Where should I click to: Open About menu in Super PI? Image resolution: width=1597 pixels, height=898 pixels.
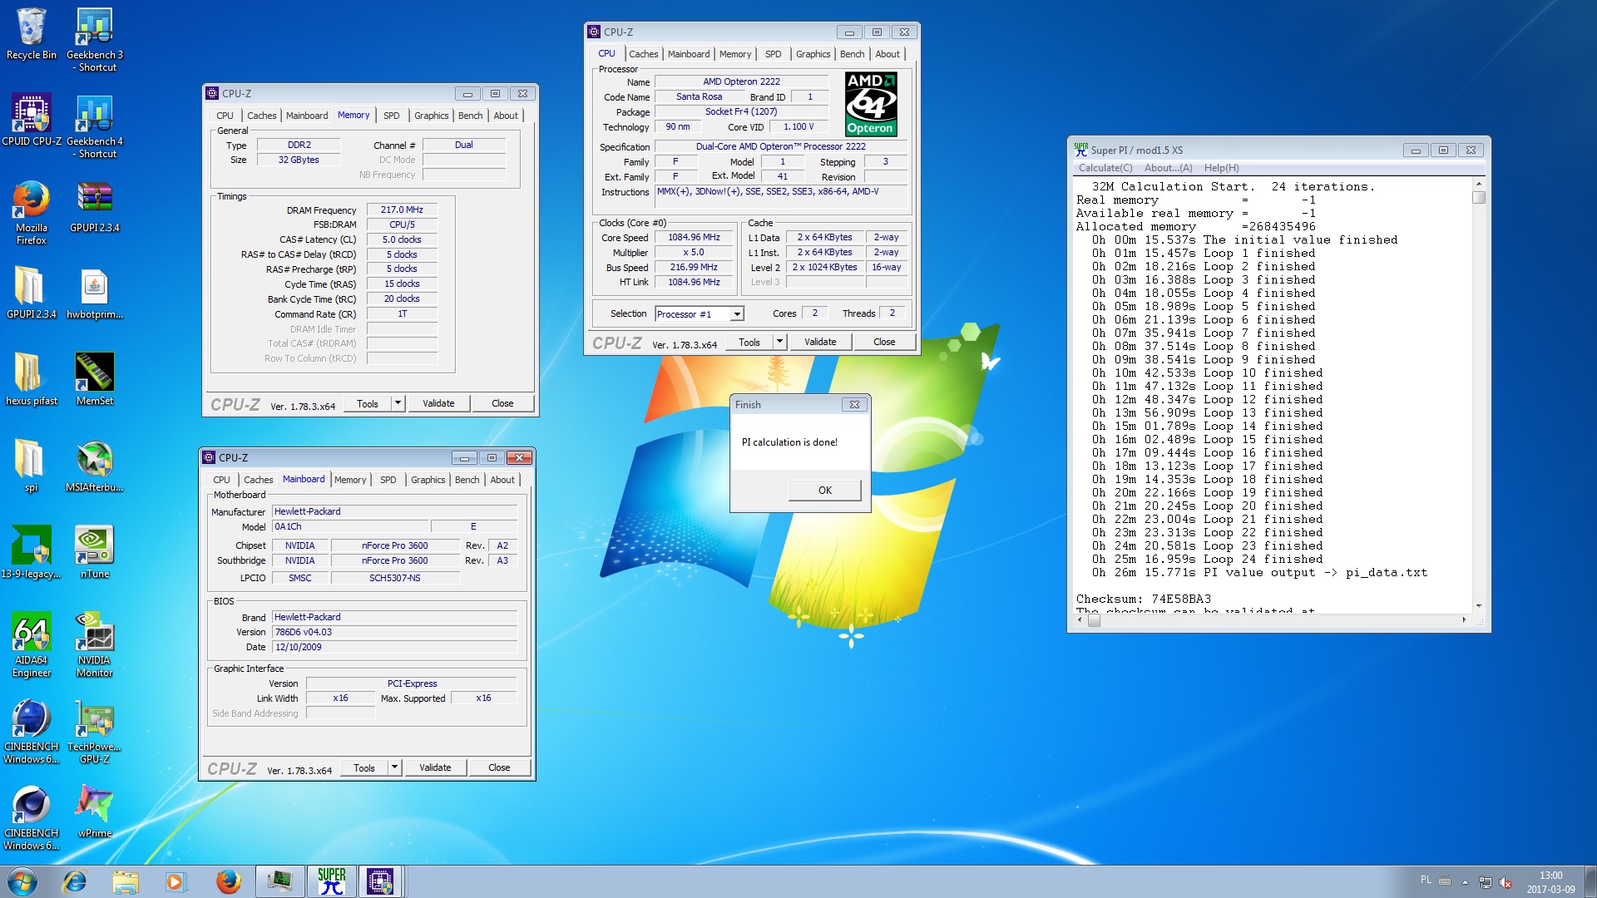point(1168,168)
